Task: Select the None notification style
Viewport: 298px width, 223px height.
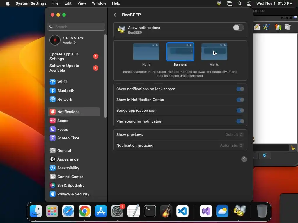Action: pyautogui.click(x=146, y=52)
